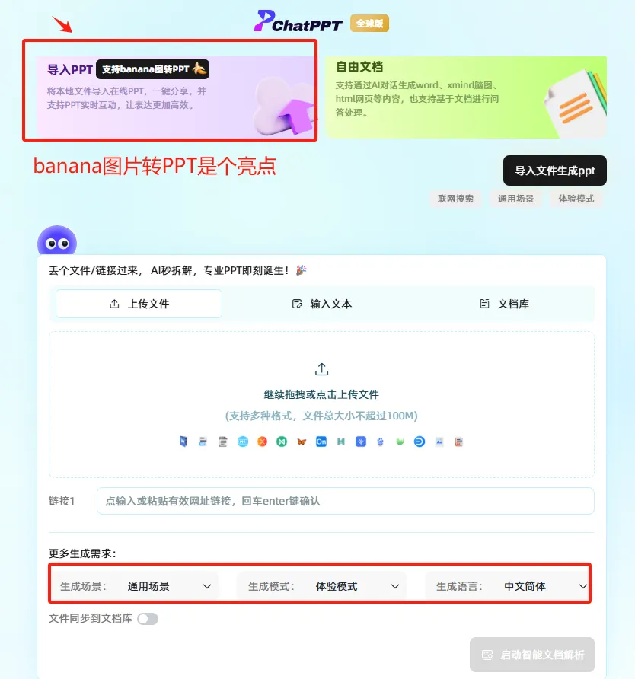
Task: Click the Word document format icon
Action: click(x=183, y=442)
